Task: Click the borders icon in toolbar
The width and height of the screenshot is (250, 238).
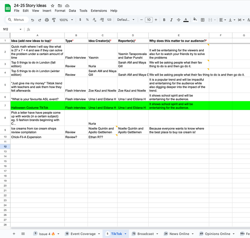Action: pyautogui.click(x=202, y=20)
